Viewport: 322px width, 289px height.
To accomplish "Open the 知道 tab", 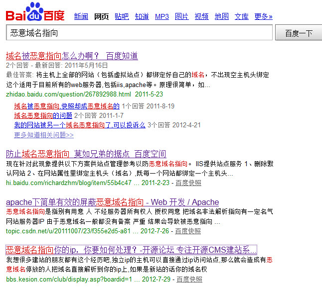I will 142,16.
